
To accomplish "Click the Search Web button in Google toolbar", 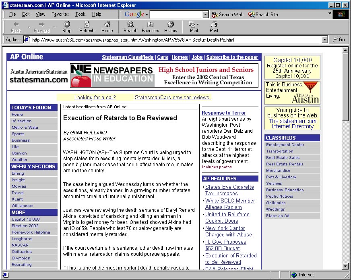I will pos(227,14).
